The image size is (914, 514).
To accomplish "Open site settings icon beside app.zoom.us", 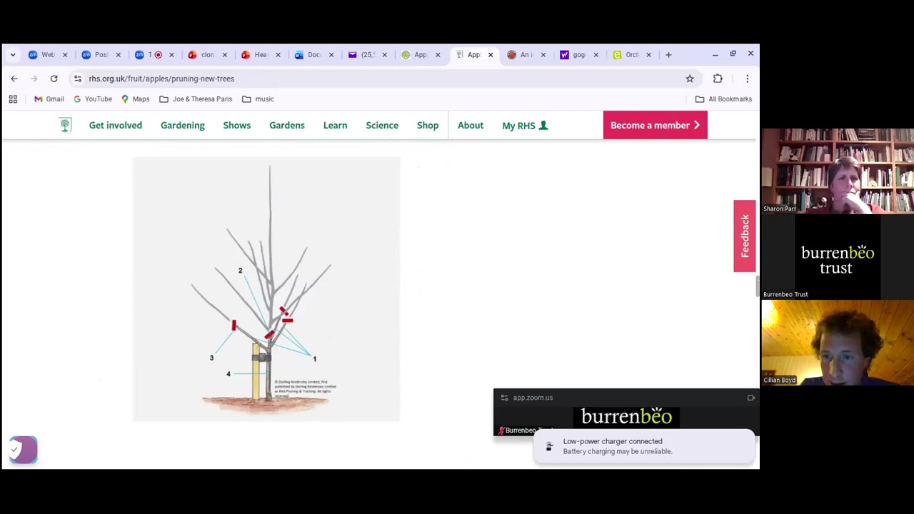I will point(504,398).
